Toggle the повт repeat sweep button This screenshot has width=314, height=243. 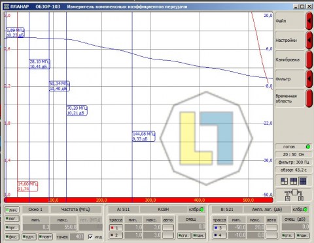point(45,236)
